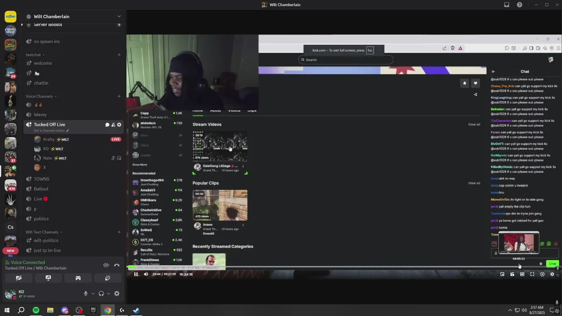Open Discord help question mark
Viewport: 562px width, 316px height.
coord(519,5)
